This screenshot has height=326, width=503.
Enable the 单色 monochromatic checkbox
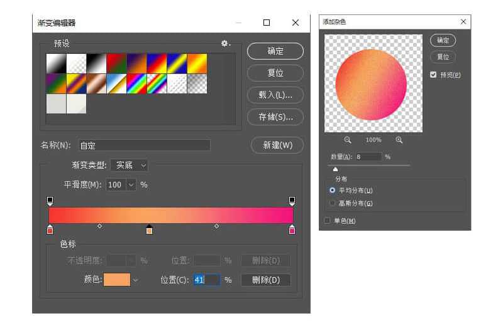327,221
